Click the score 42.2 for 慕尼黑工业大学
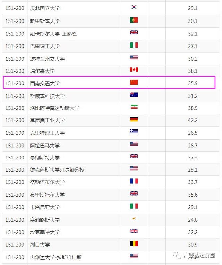This screenshot has height=265, width=222. (x=193, y=120)
